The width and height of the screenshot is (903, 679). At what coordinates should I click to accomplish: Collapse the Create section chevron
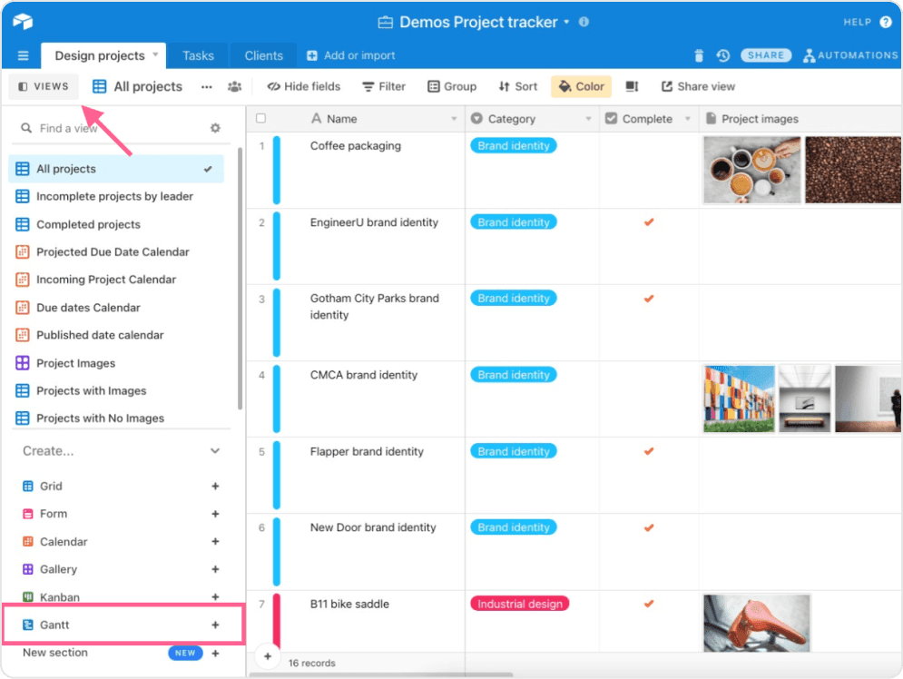point(215,451)
